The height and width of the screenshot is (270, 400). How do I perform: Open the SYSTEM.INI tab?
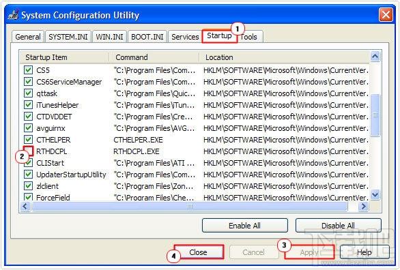tap(68, 37)
